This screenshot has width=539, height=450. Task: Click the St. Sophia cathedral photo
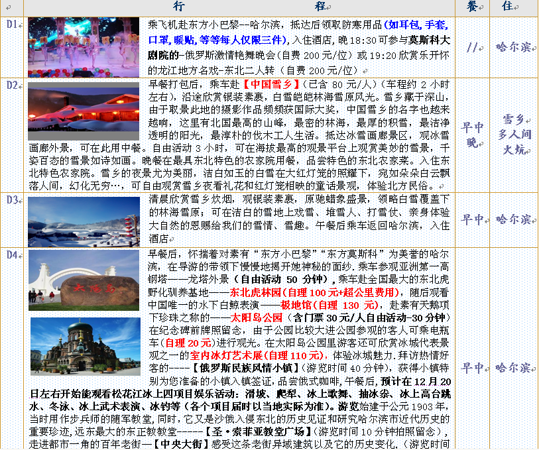86,346
